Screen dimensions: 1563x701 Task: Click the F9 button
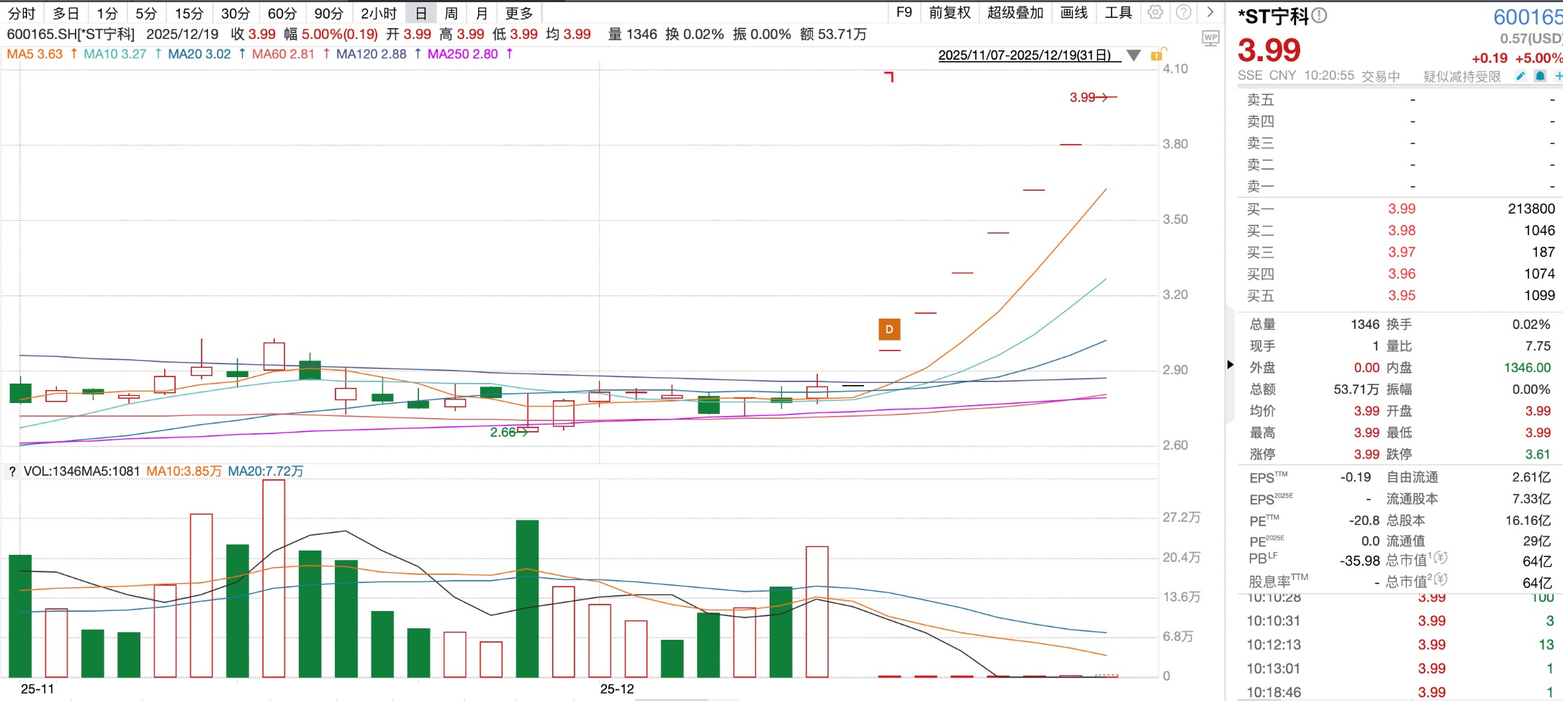[904, 12]
